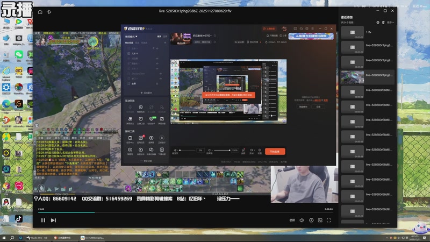
Task: Open the playback speed menu
Action: click(292, 220)
